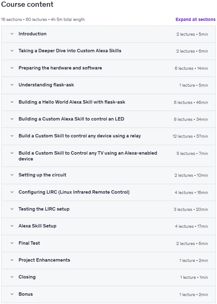Expand the Understanding flask-ask chevron
The width and height of the screenshot is (217, 304).
point(12,85)
